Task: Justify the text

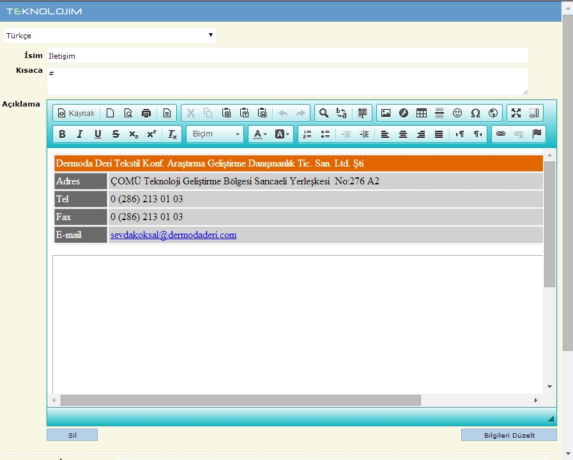Action: click(439, 134)
